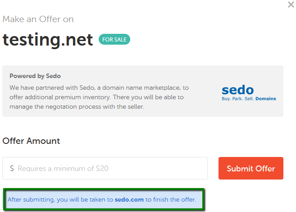Image resolution: width=296 pixels, height=212 pixels.
Task: Click the 'Make an Offer on' heading
Action: (38, 19)
